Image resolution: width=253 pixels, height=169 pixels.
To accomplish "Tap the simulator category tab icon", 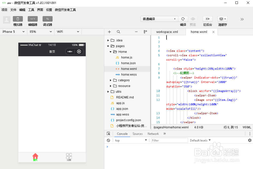I will pyautogui.click(x=69, y=157).
